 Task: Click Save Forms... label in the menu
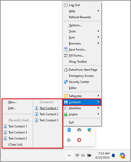point(77,50)
